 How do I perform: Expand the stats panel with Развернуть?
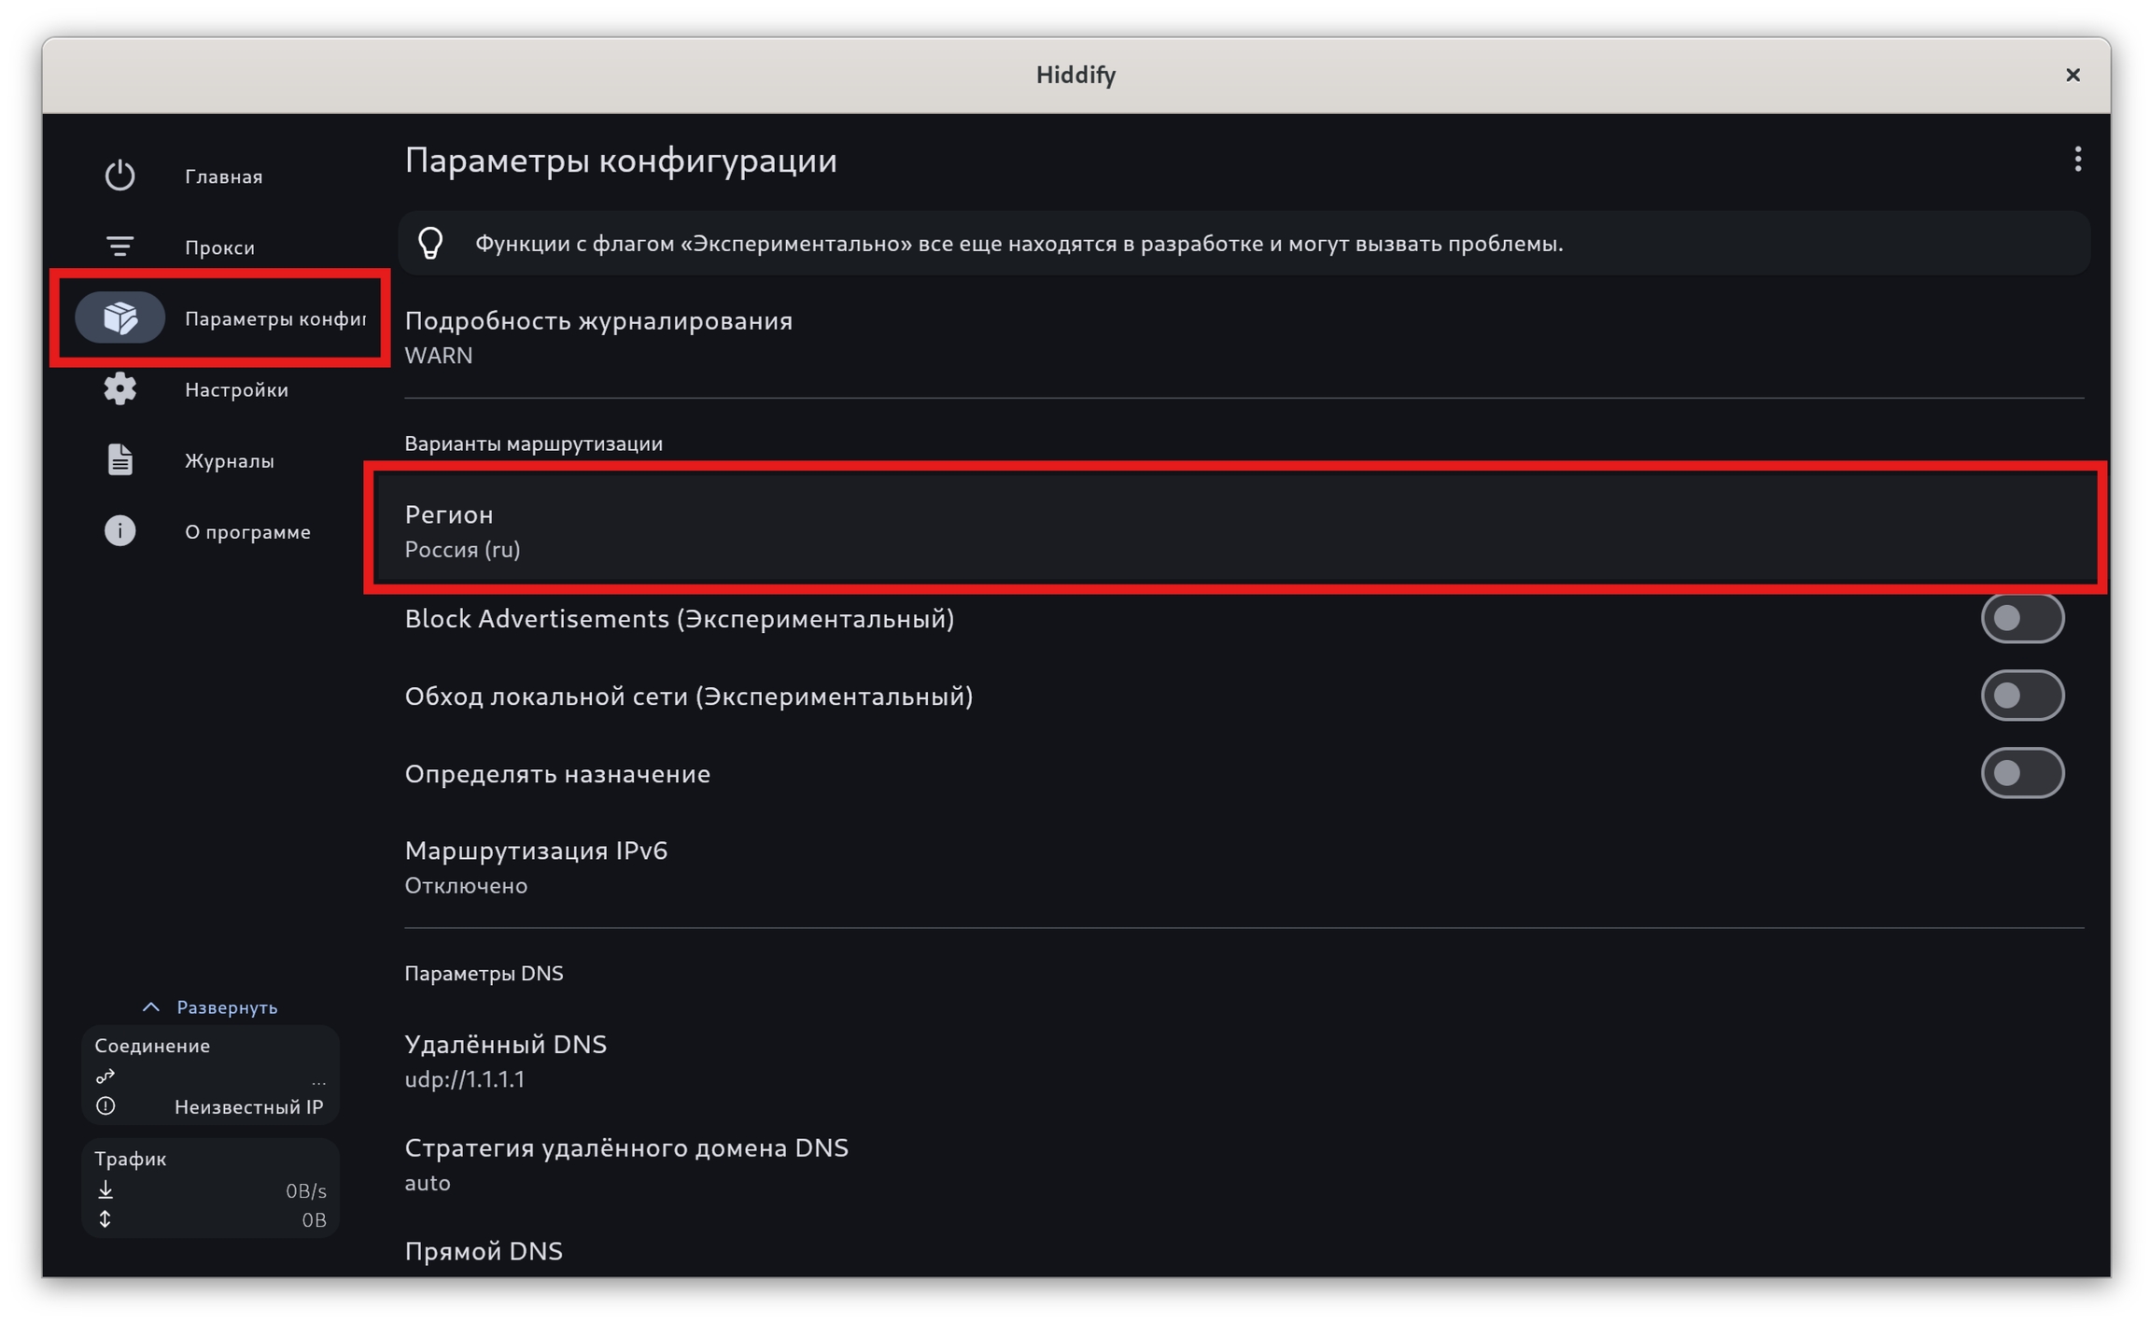[211, 1007]
